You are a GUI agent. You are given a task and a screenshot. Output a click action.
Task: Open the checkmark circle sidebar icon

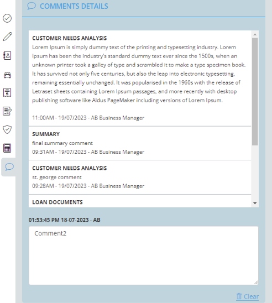coord(7,18)
